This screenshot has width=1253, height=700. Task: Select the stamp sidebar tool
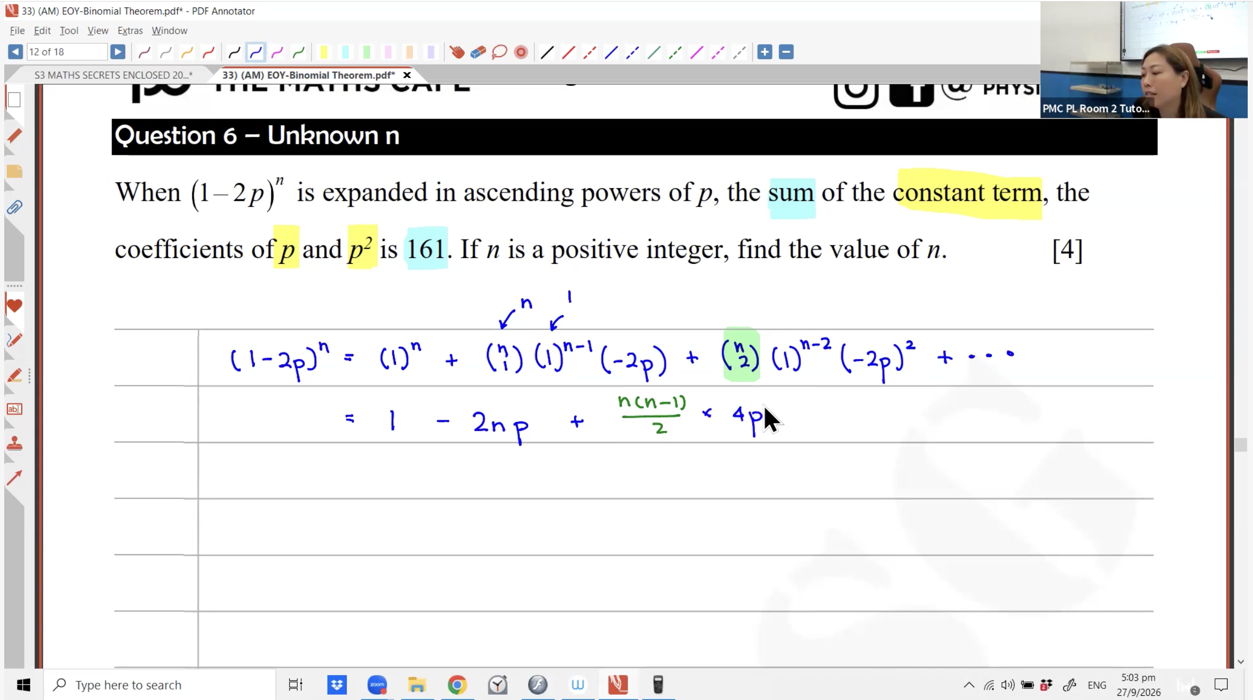click(x=14, y=443)
